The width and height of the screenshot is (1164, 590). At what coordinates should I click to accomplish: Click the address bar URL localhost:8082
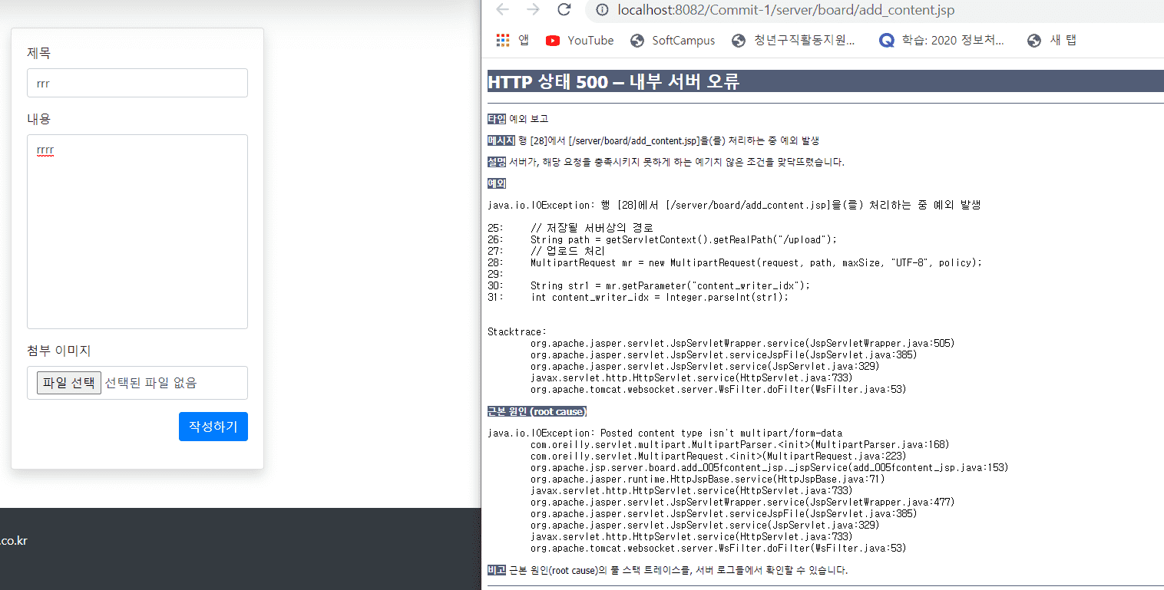786,10
